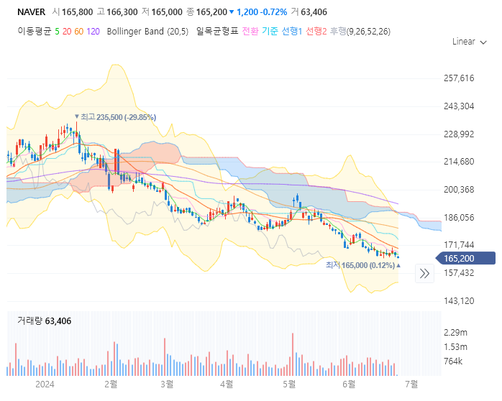Click the 선행1 Ichimoku legend
The image size is (502, 401).
click(292, 32)
